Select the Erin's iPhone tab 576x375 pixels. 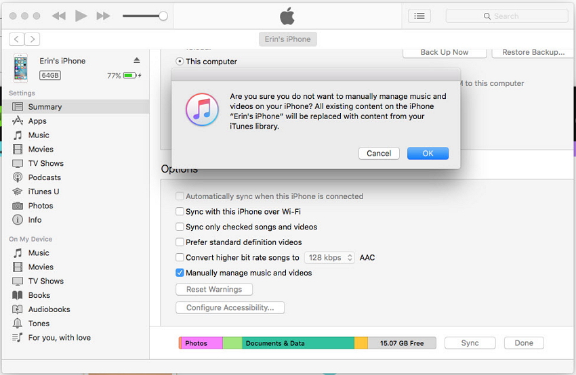287,39
